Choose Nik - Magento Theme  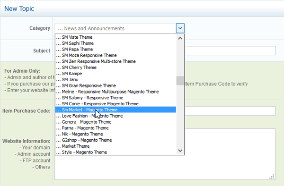[x=115, y=134]
